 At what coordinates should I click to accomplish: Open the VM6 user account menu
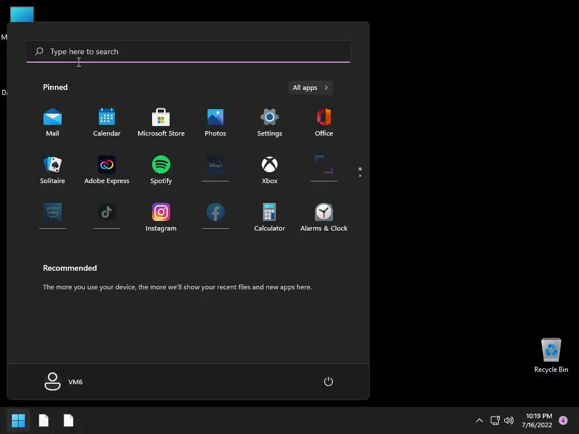[63, 381]
